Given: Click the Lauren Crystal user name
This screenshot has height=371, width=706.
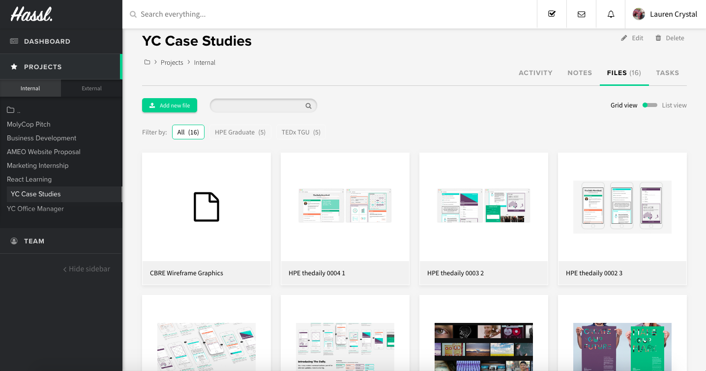Looking at the screenshot, I should [674, 14].
